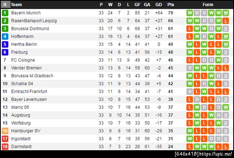
Task: Click the green W badge in Hamburger SV's form
Action: point(190,131)
